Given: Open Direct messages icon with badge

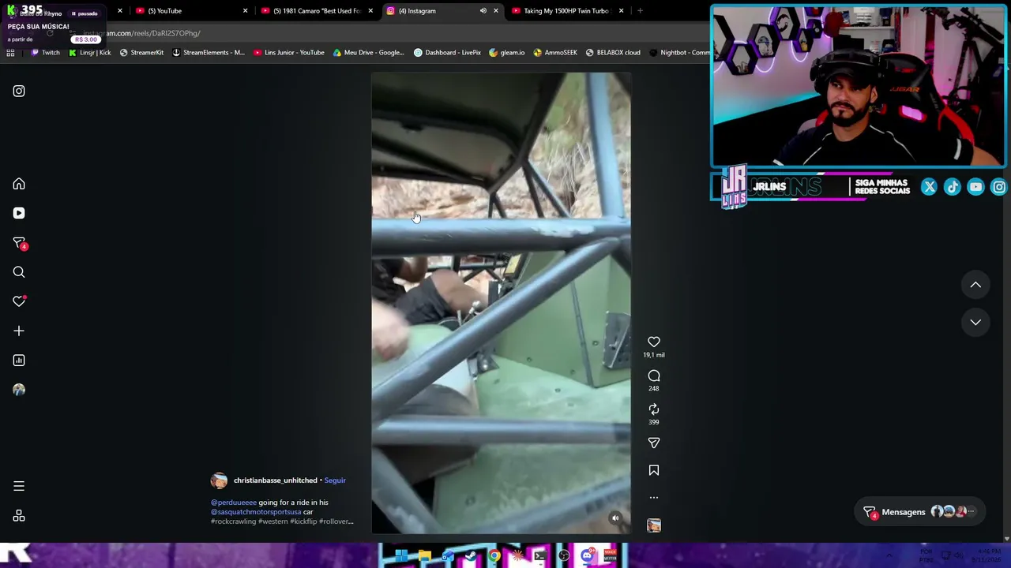Looking at the screenshot, I should point(19,243).
